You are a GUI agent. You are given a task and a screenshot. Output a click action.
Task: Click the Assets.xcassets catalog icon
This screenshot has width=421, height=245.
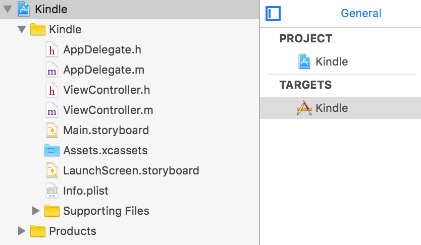[51, 150]
